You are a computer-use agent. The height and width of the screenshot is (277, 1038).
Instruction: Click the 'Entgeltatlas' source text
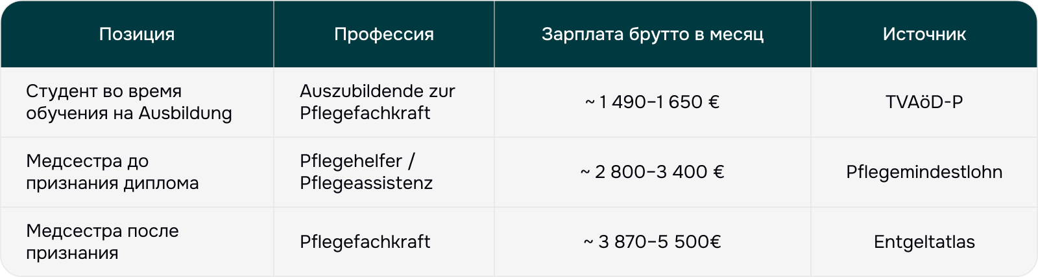(x=924, y=242)
